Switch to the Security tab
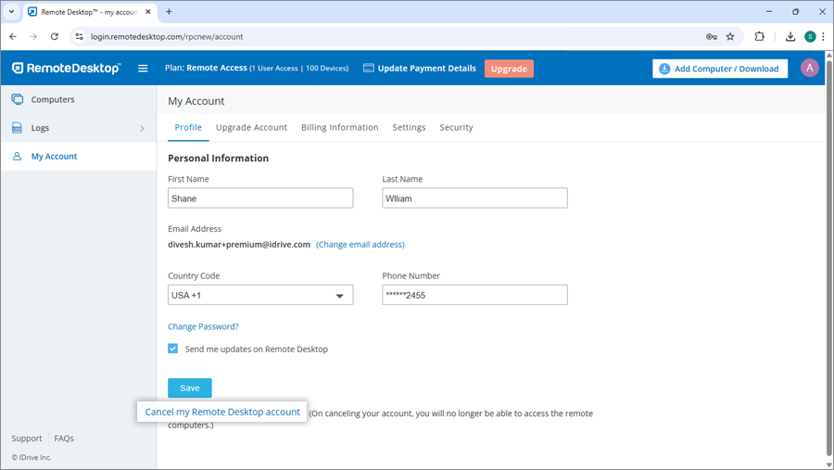The width and height of the screenshot is (834, 470). 456,127
